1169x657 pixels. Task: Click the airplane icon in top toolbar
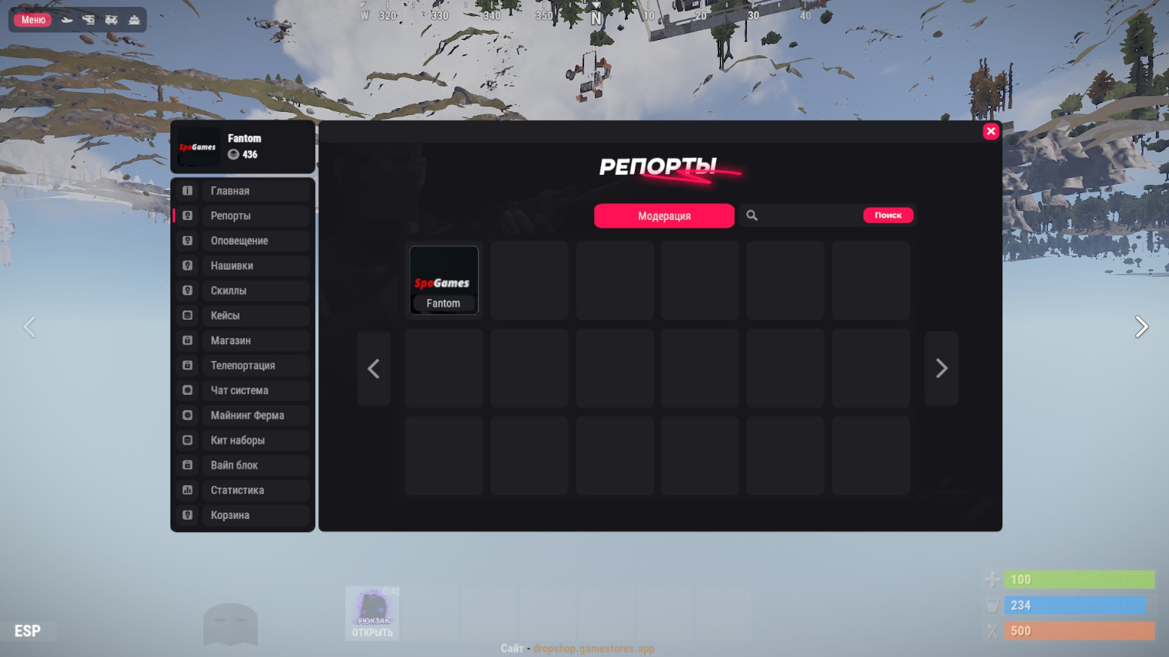(x=68, y=20)
